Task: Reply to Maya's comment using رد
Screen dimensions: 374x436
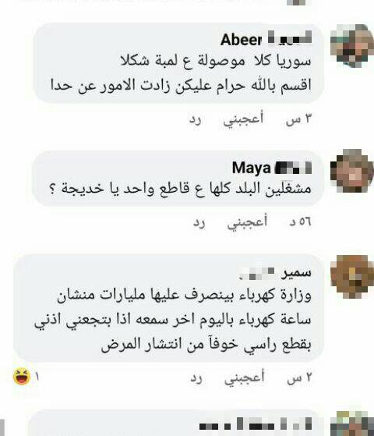Action: (x=199, y=222)
